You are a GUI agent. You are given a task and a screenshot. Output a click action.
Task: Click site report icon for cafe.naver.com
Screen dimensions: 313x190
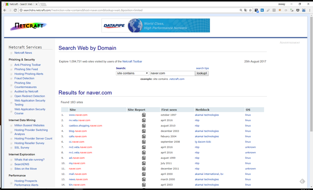144,136
